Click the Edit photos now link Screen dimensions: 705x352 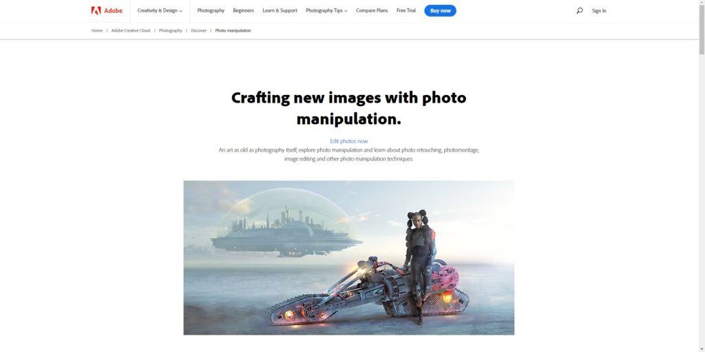349,141
